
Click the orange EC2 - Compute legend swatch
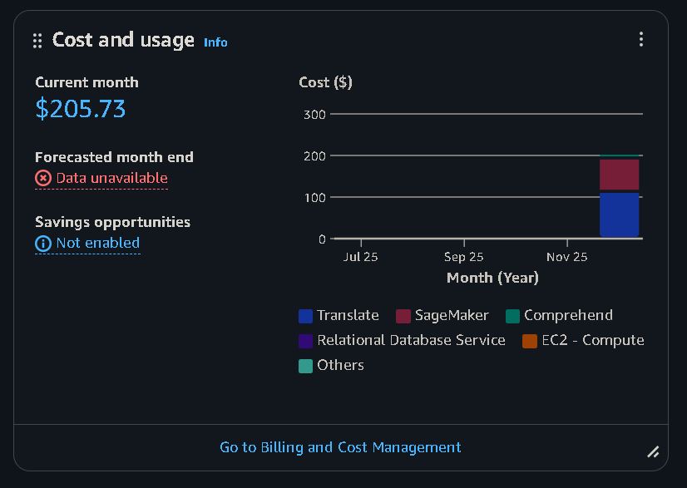tap(530, 341)
